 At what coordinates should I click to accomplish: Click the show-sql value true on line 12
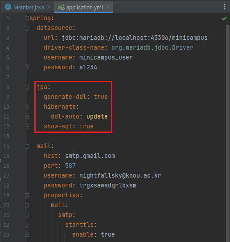point(86,127)
